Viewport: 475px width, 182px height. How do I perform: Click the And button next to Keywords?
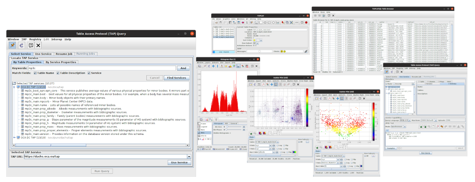click(183, 68)
